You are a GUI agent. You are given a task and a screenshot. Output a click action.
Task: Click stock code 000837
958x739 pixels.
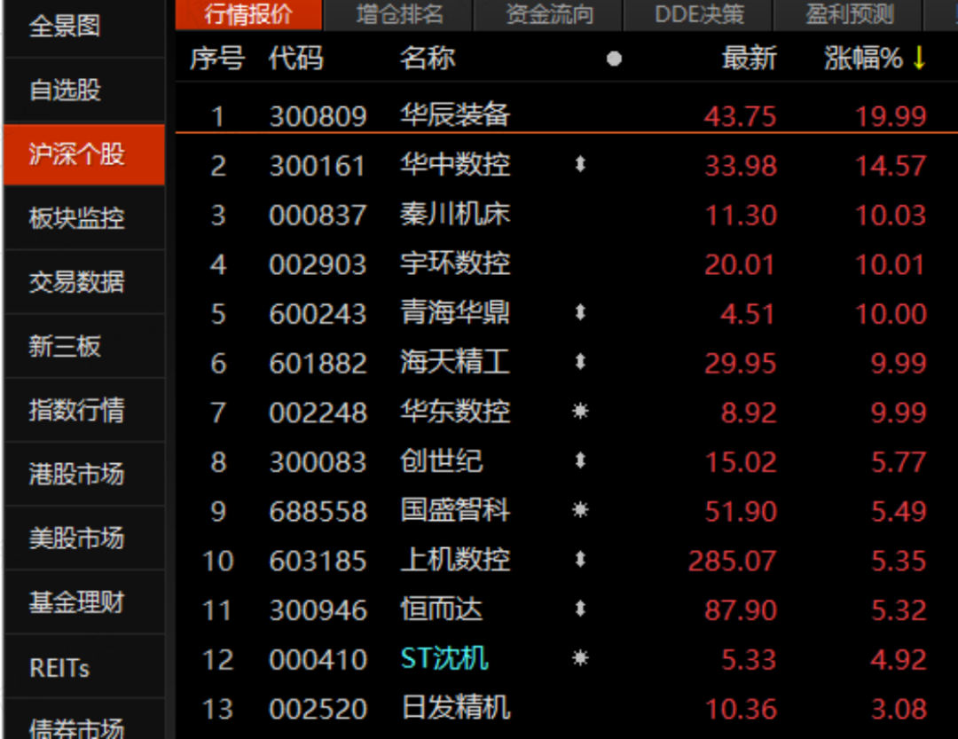pos(318,216)
